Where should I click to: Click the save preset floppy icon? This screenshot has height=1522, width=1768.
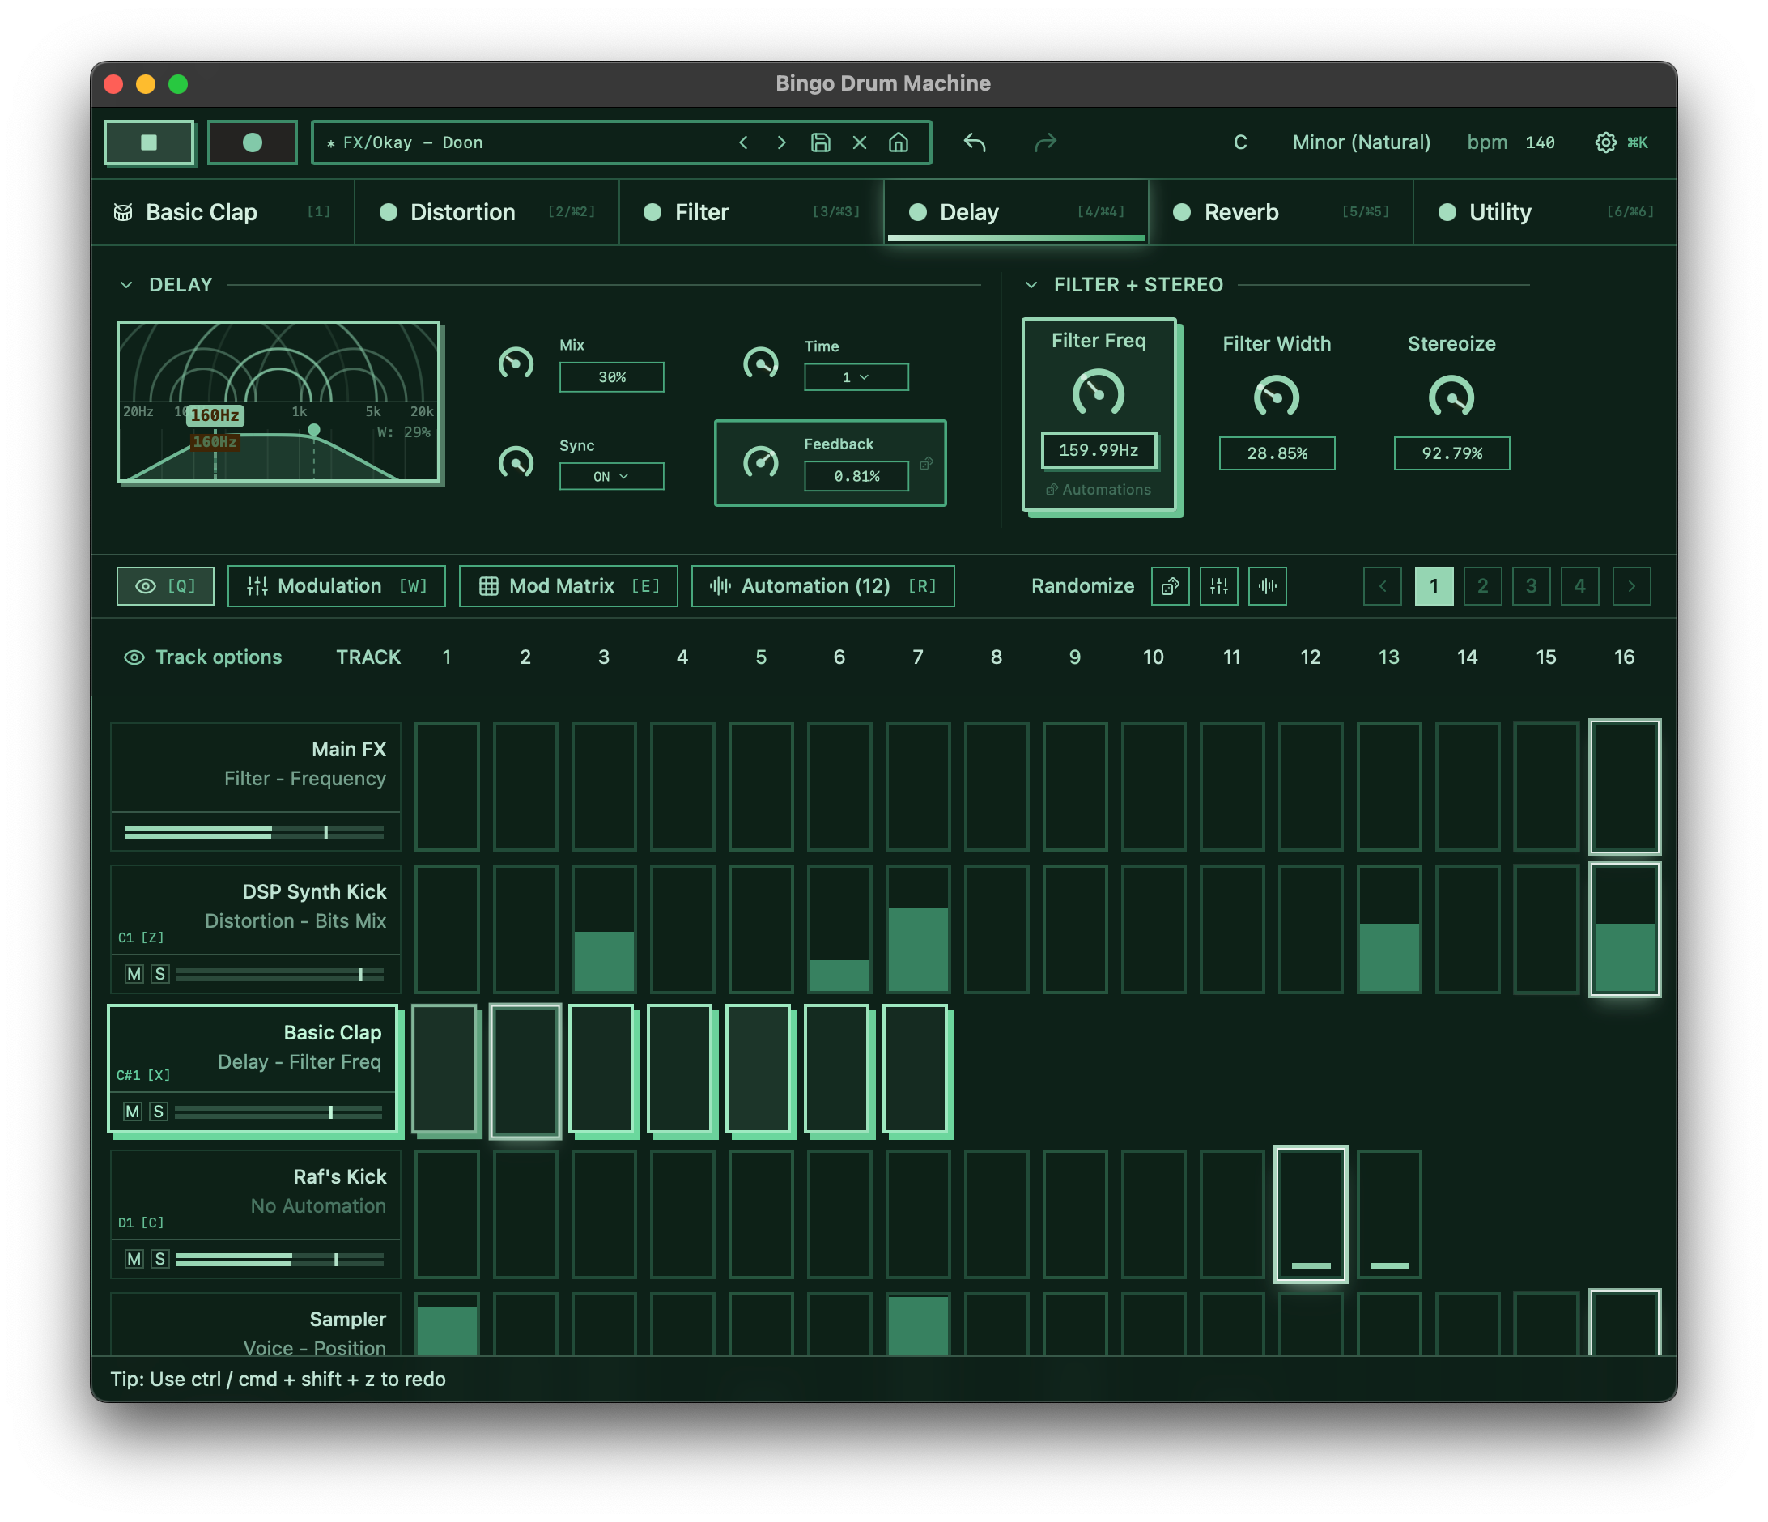tap(820, 142)
